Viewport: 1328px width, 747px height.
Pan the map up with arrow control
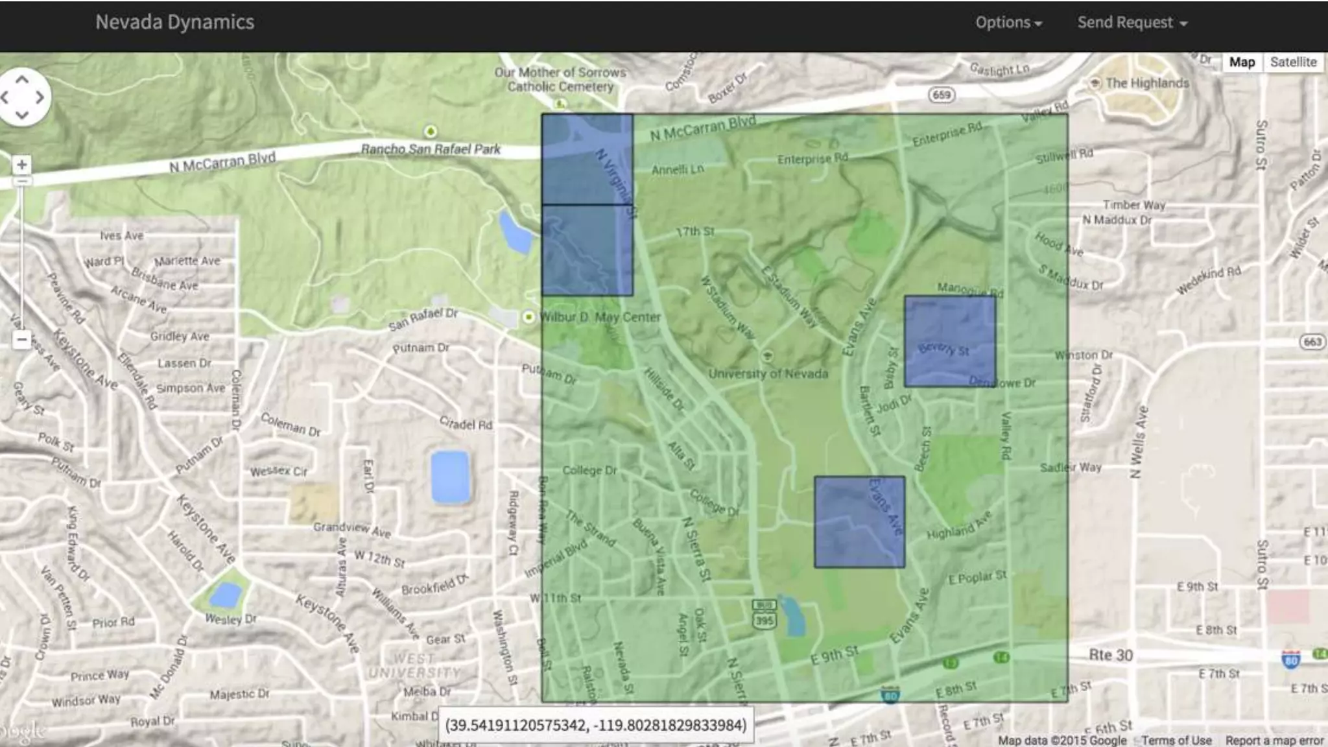coord(22,80)
